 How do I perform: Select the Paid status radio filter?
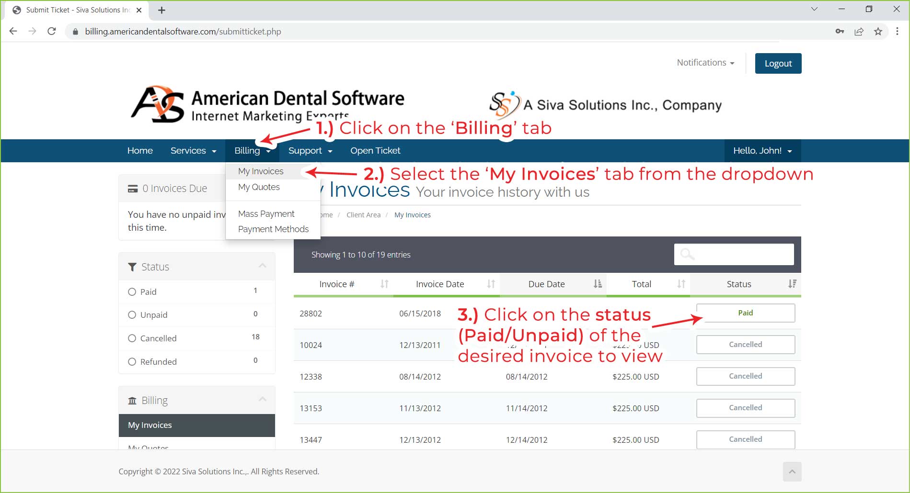tap(132, 292)
